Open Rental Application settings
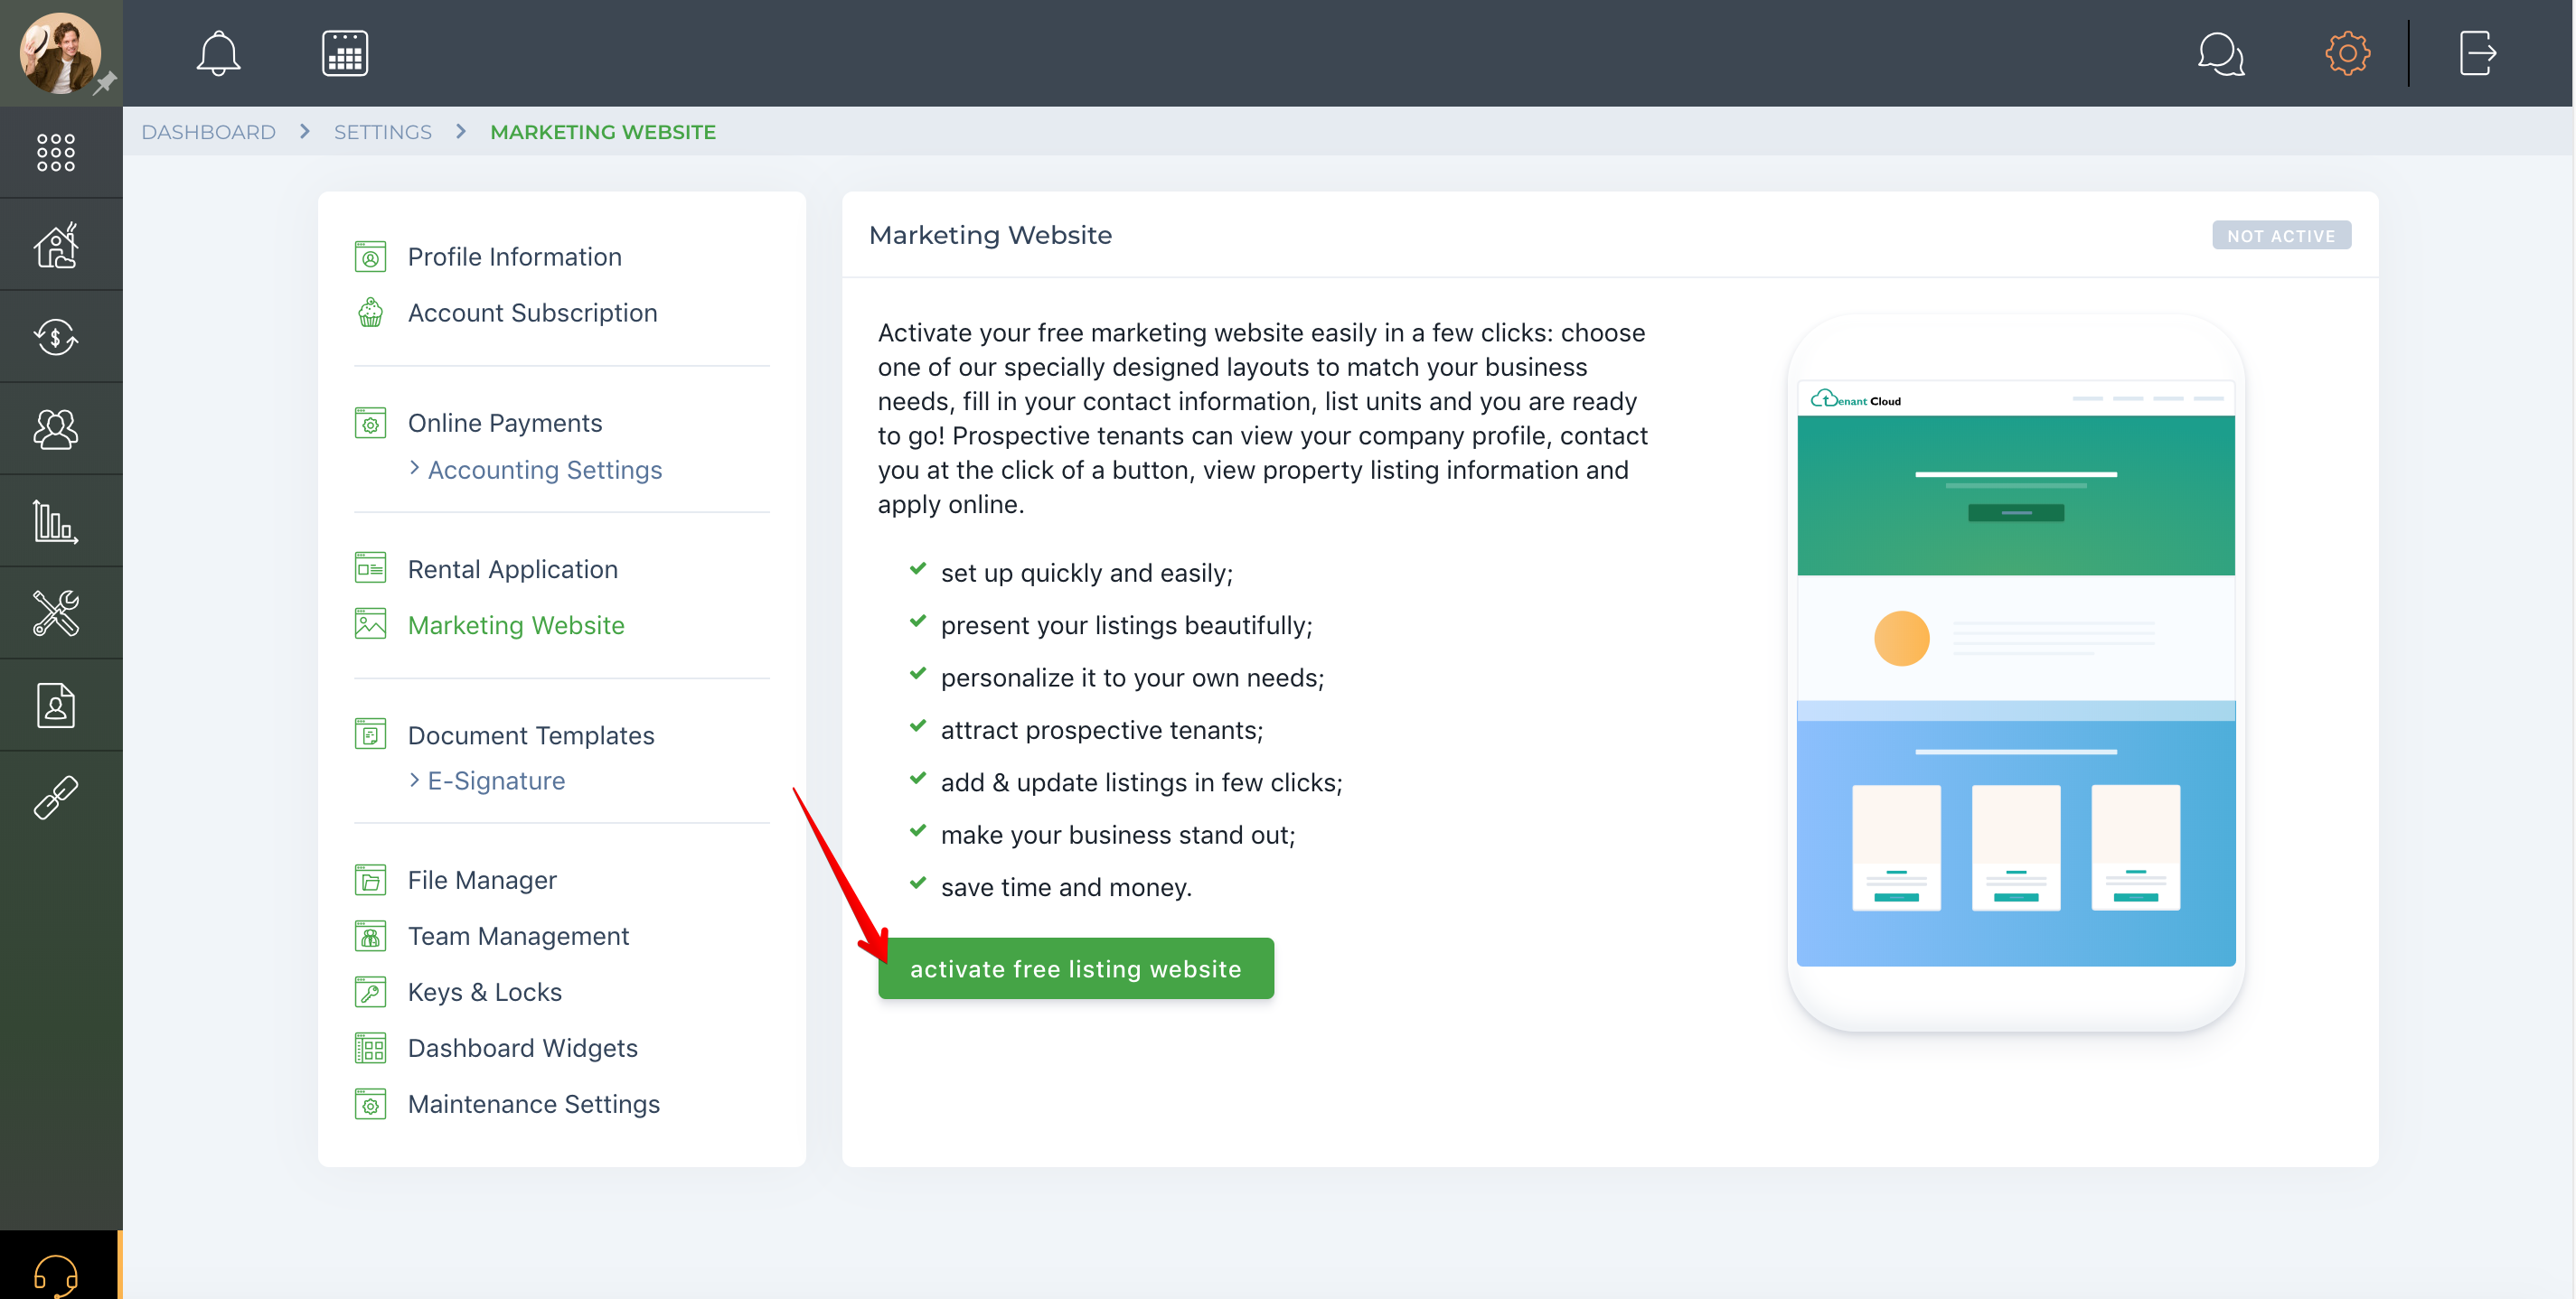 [513, 568]
